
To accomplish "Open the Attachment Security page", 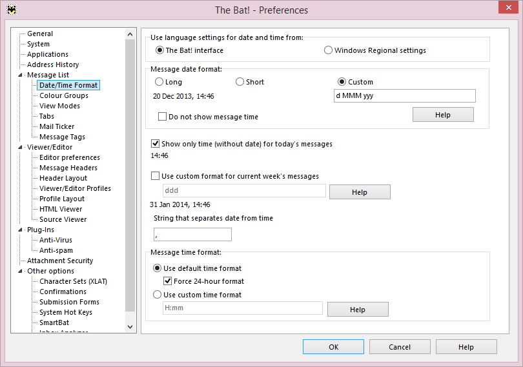I will 60,261.
